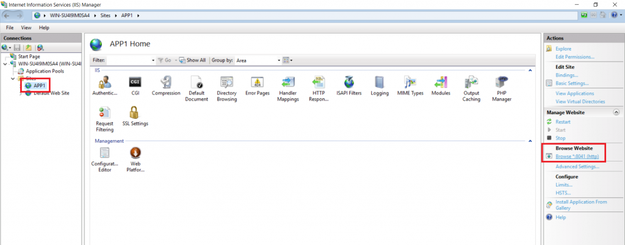Screen dimensions: 625x245
Task: Click the Explore action link
Action: (x=563, y=49)
